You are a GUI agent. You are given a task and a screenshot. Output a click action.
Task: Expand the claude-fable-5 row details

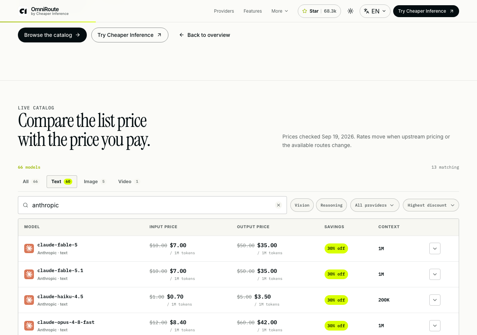tap(435, 249)
